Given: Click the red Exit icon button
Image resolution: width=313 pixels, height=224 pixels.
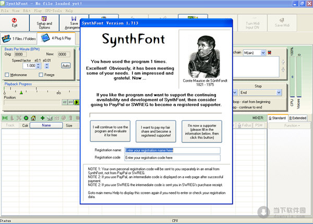Looking at the screenshot, I should point(15,23).
